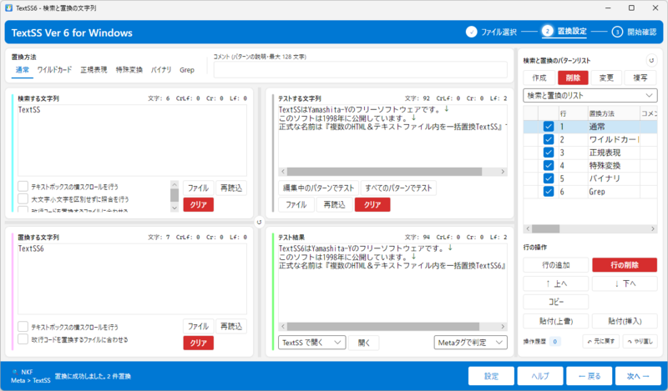Select the バイナリ tab

(x=161, y=70)
